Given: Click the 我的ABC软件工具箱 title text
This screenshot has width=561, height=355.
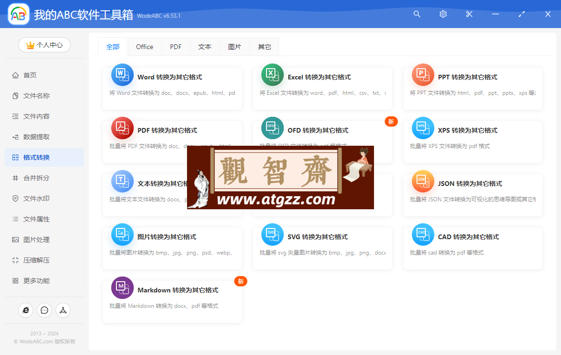Looking at the screenshot, I should pyautogui.click(x=83, y=15).
